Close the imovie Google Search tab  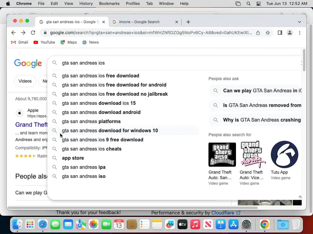[176, 22]
